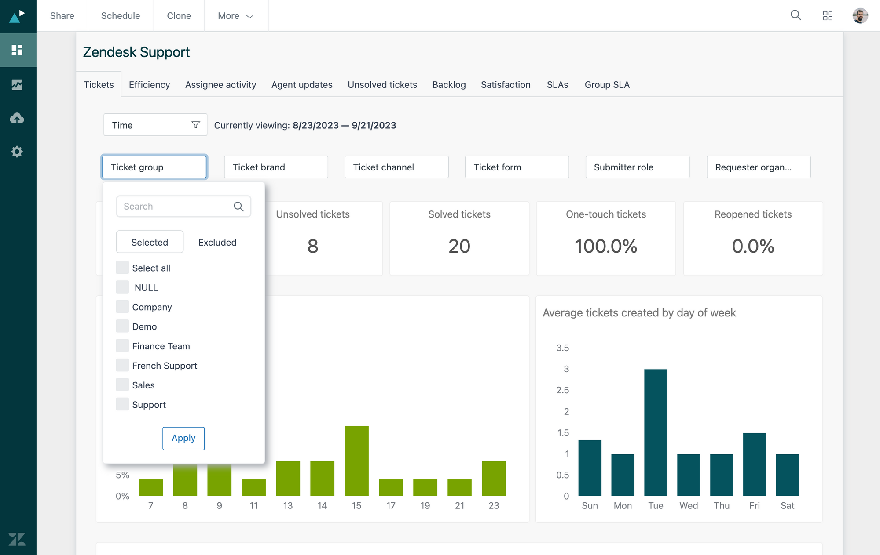The width and height of the screenshot is (880, 555).
Task: Open the products grid icon
Action: pyautogui.click(x=828, y=16)
